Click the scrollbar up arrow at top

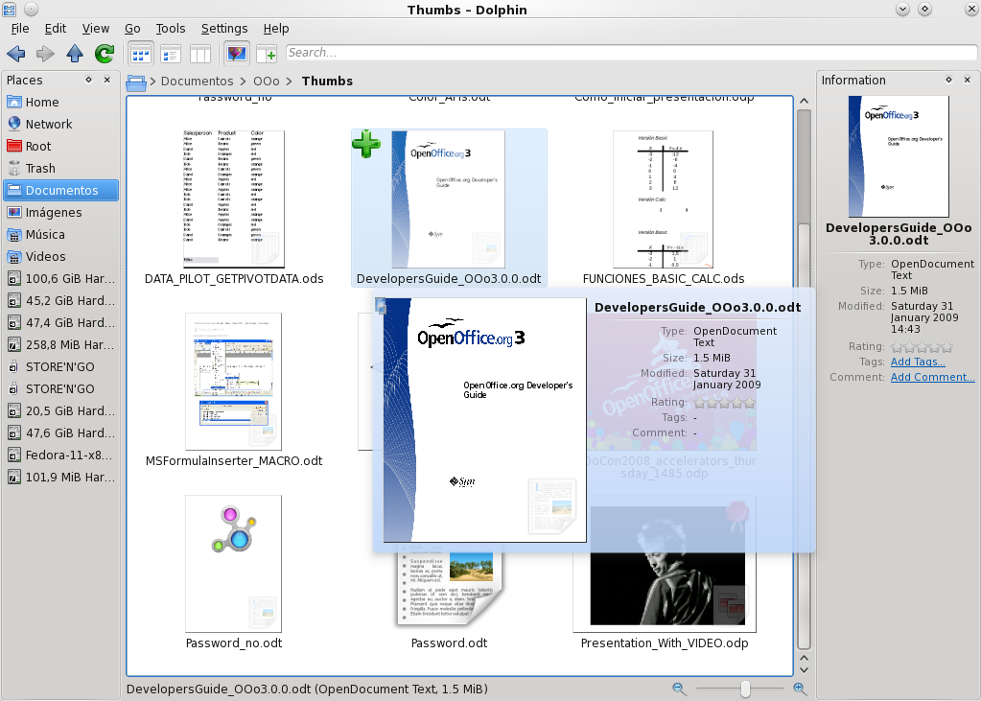point(805,102)
